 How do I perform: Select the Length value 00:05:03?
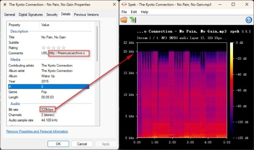[47, 97]
